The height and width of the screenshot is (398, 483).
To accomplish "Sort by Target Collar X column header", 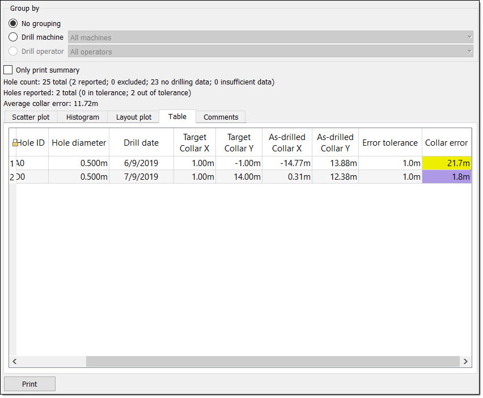I will click(194, 143).
